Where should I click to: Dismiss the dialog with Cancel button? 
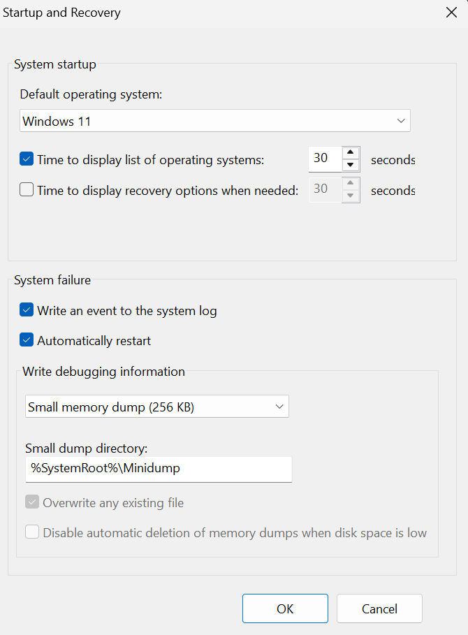tap(379, 608)
